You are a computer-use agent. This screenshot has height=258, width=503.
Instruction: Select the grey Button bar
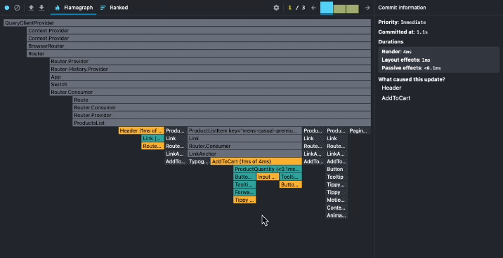(337, 169)
